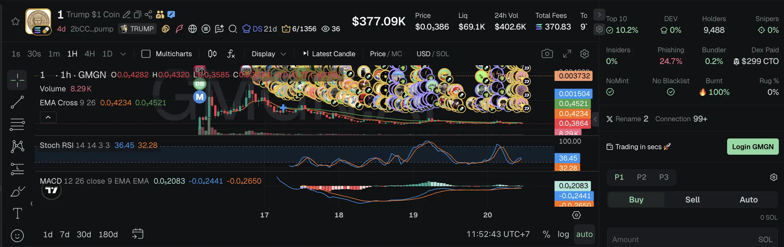784x247 pixels.
Task: Open chart settings gear in the chart toolbar
Action: (x=584, y=54)
